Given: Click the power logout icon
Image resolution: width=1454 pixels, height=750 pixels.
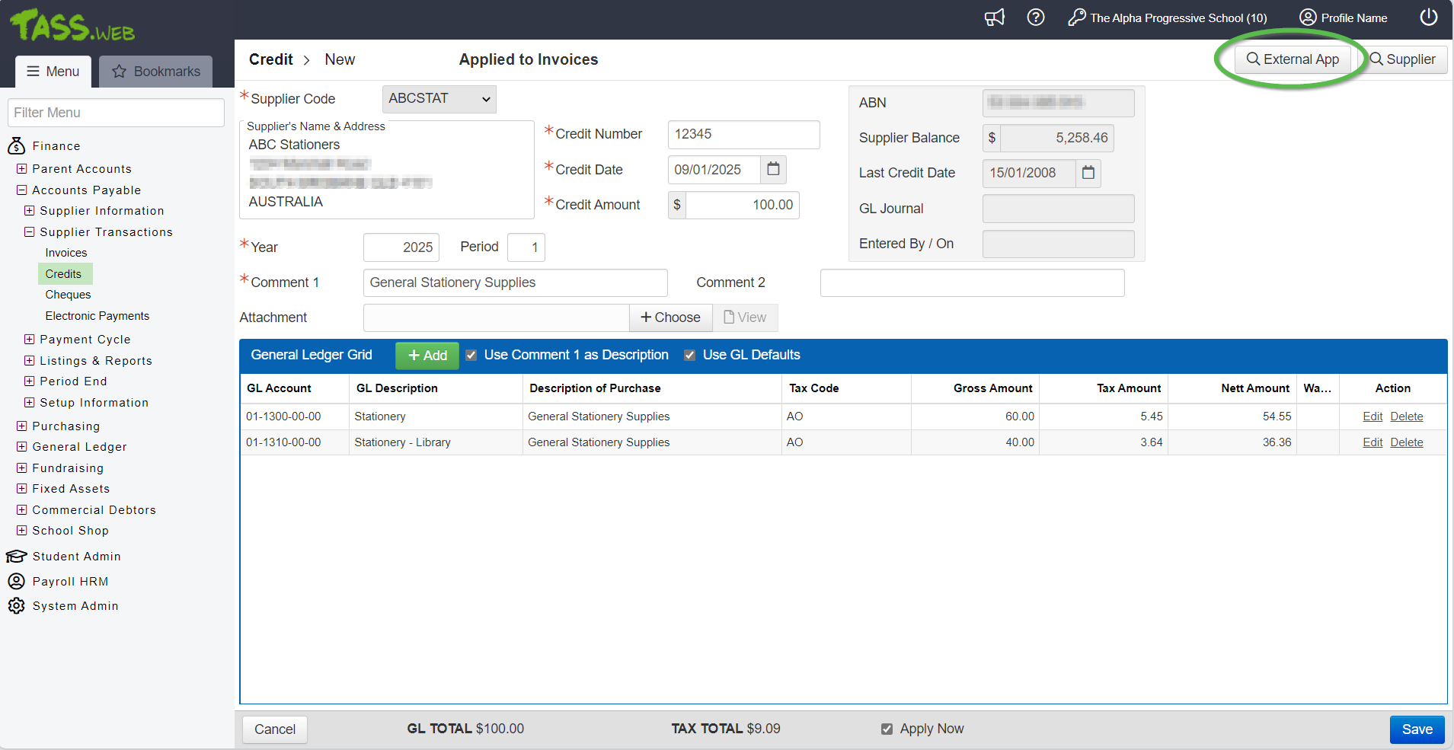Looking at the screenshot, I should click(x=1428, y=18).
